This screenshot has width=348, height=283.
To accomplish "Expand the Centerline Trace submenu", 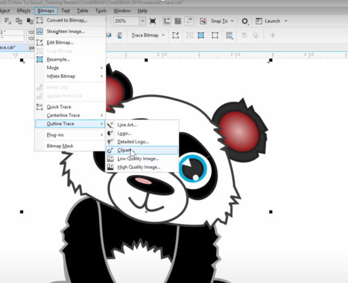I will click(x=70, y=115).
